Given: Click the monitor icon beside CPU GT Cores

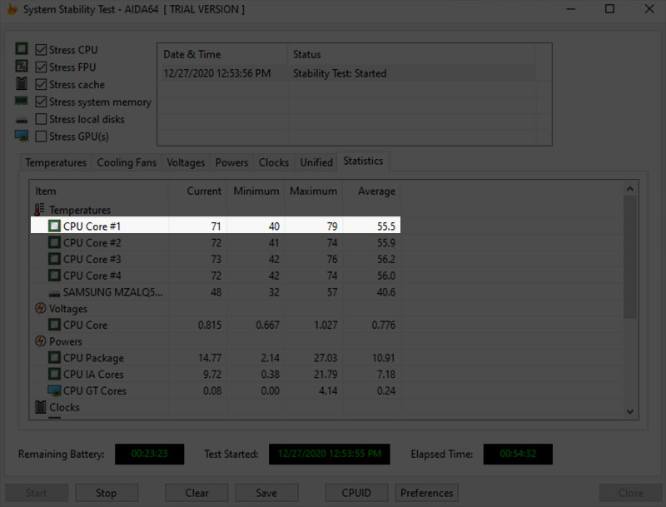Looking at the screenshot, I should [54, 390].
